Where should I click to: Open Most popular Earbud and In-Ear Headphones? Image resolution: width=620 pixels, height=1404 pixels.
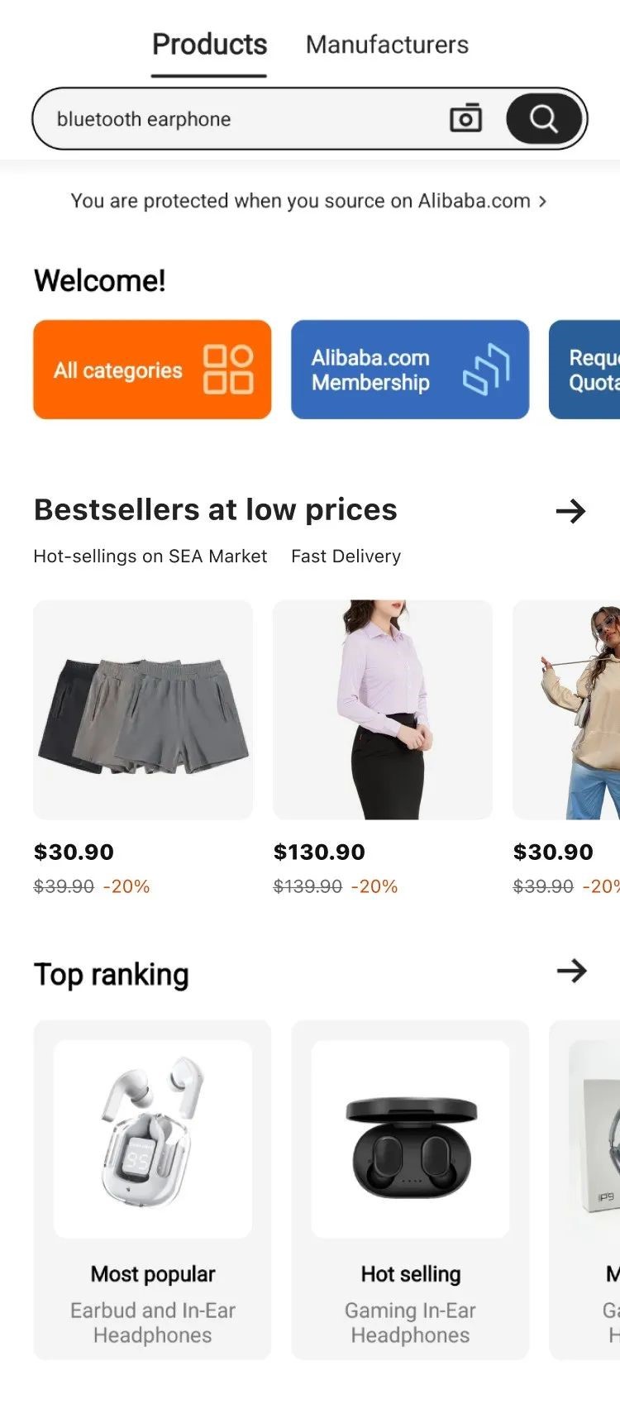(x=152, y=1190)
